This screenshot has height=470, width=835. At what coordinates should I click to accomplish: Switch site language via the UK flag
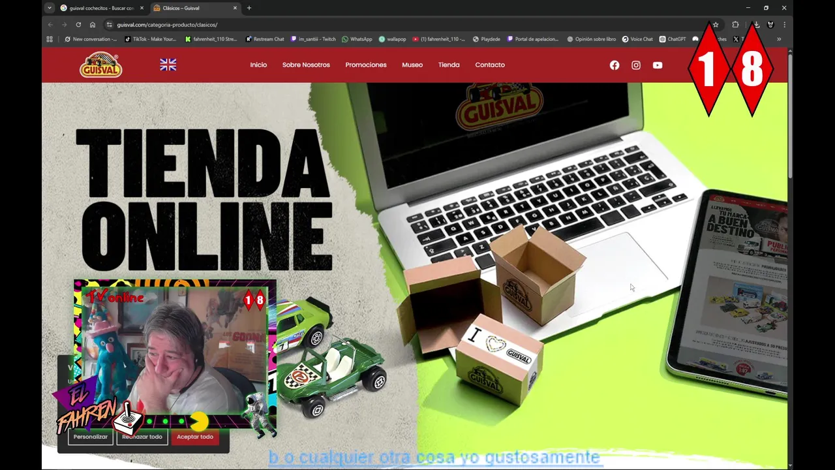[168, 65]
